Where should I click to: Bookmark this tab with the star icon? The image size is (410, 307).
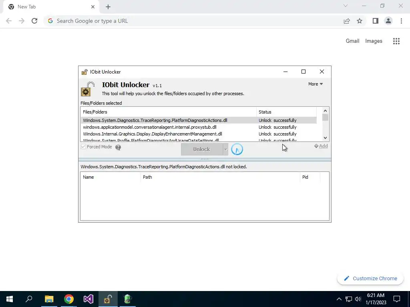pos(360,21)
